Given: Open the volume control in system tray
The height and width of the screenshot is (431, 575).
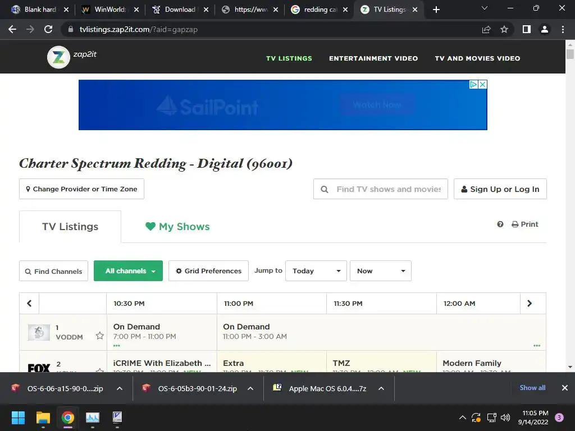Looking at the screenshot, I should [505, 418].
